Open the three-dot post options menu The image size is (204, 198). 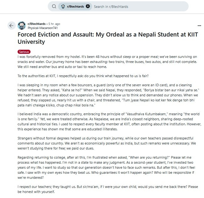[199, 25]
